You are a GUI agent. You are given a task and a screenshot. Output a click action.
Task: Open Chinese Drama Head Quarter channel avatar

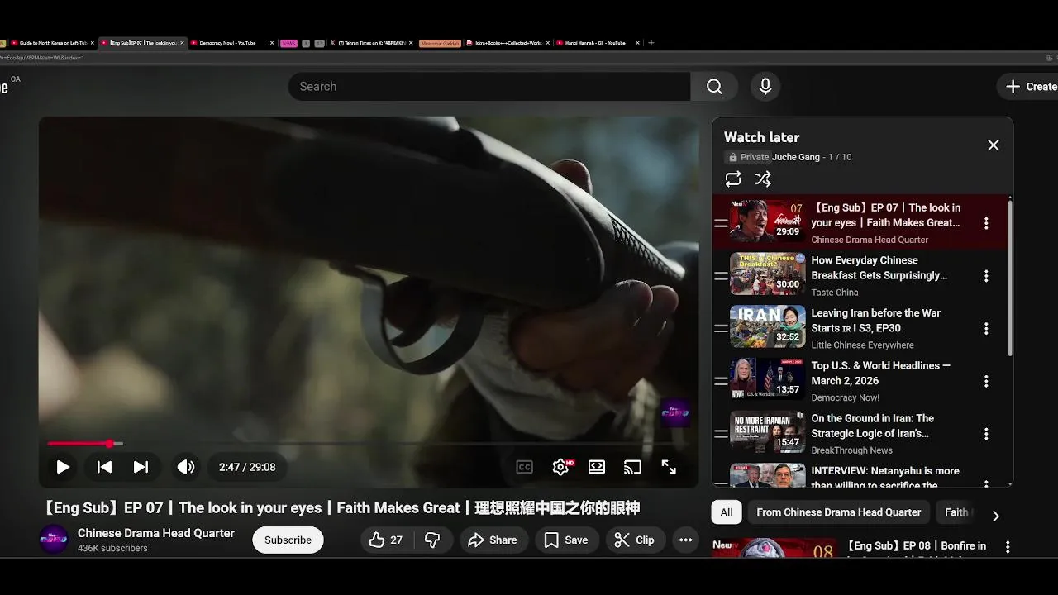click(x=54, y=540)
